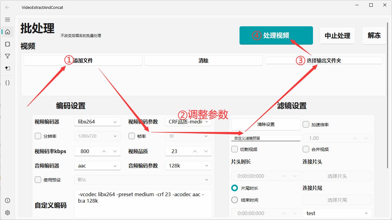
Task: Increase the 视频品质 23 up arrow
Action: 195,151
